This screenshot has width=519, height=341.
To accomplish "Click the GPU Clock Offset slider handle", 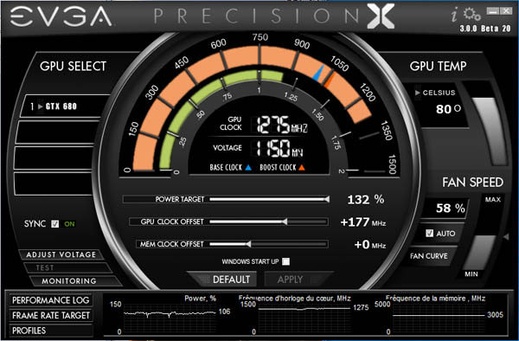I will coord(284,222).
